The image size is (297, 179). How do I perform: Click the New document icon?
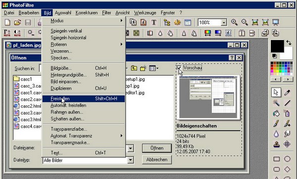(7, 22)
